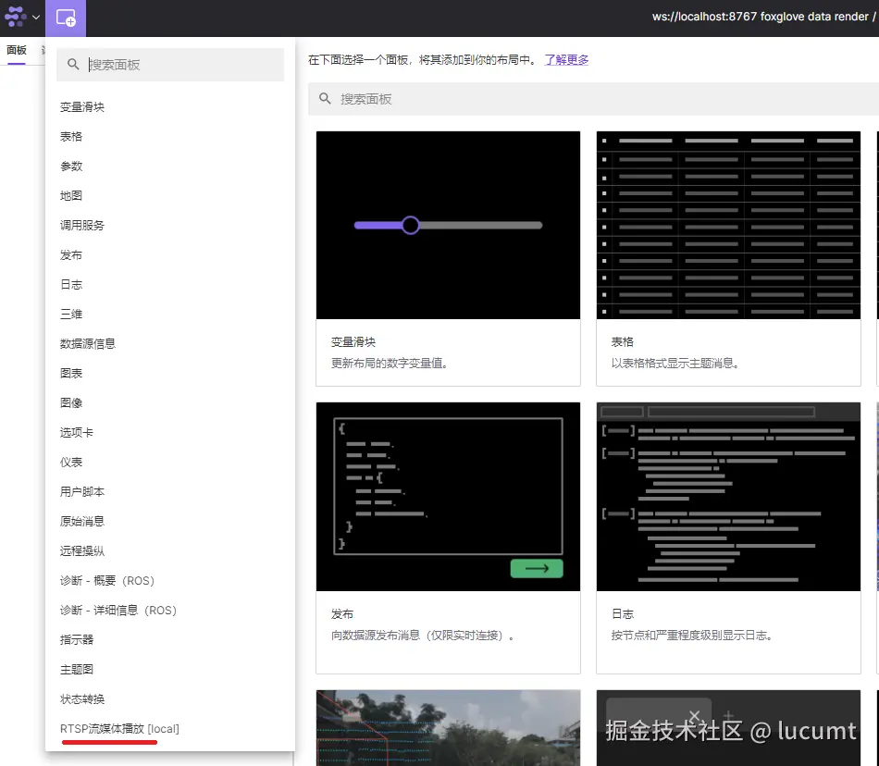Click the 发布 preview thumbnail
The height and width of the screenshot is (766, 879).
448,497
